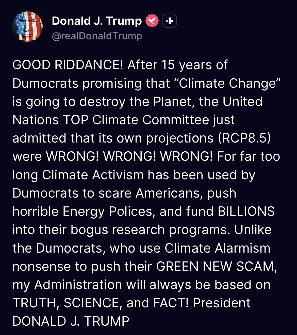Click the phrase Climate Activism in post

pyautogui.click(x=93, y=175)
